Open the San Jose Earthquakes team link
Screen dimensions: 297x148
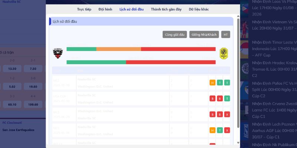(18, 130)
